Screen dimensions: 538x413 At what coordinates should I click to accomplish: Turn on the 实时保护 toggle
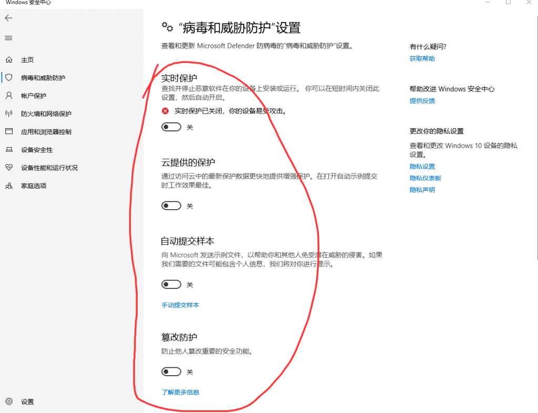[x=171, y=127]
